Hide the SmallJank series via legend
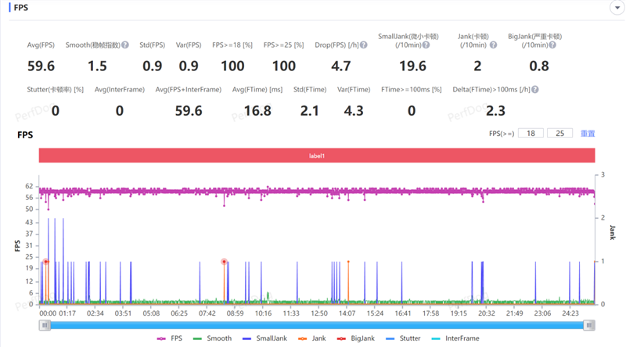 tap(259, 338)
